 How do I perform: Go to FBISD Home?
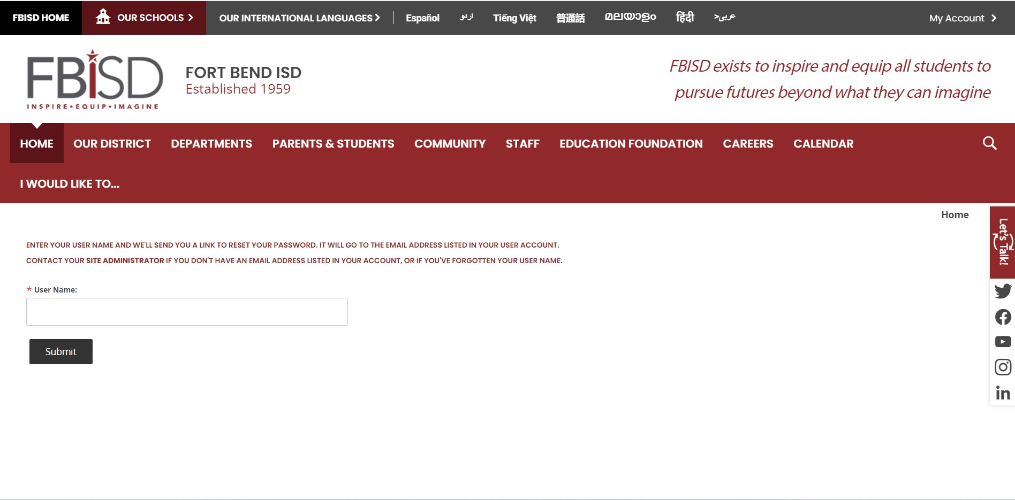41,18
